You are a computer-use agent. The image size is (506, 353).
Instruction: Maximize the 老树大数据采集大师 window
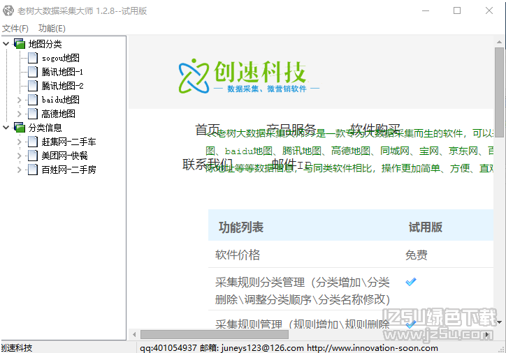click(x=457, y=10)
